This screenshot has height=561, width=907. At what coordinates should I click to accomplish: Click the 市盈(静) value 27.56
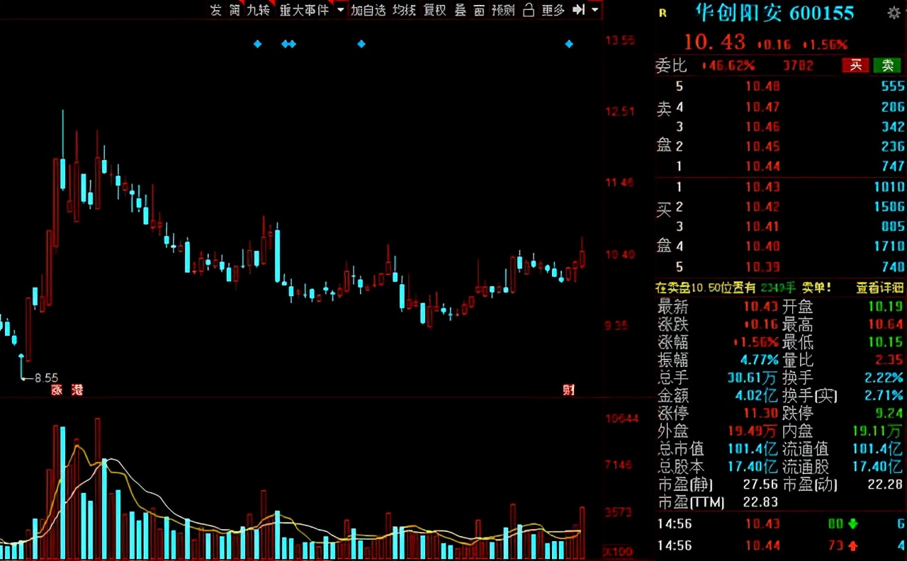tap(762, 484)
